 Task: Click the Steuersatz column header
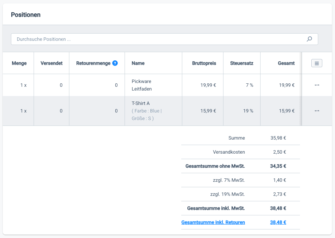242,63
